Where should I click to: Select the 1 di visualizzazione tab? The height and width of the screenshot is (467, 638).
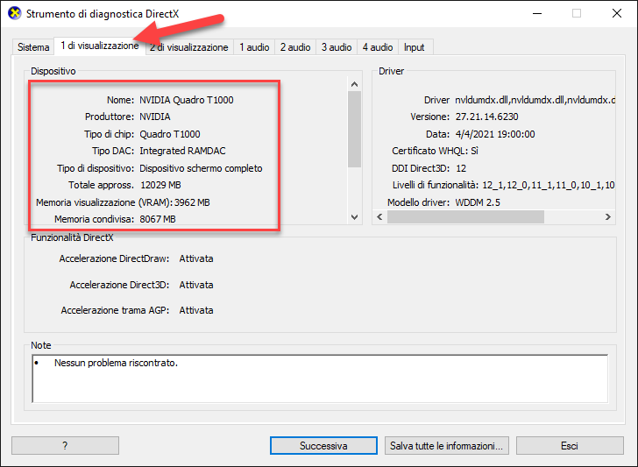100,46
